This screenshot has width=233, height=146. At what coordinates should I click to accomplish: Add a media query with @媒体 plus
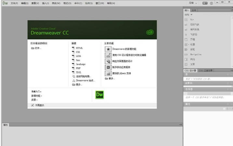coord(228,83)
